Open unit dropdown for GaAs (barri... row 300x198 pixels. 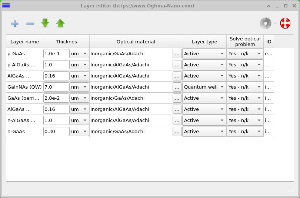[x=79, y=98]
